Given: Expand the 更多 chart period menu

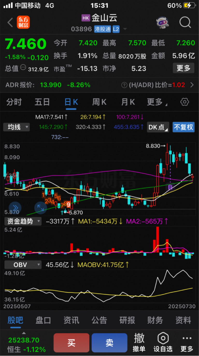Looking at the screenshot, I should click(157, 102).
